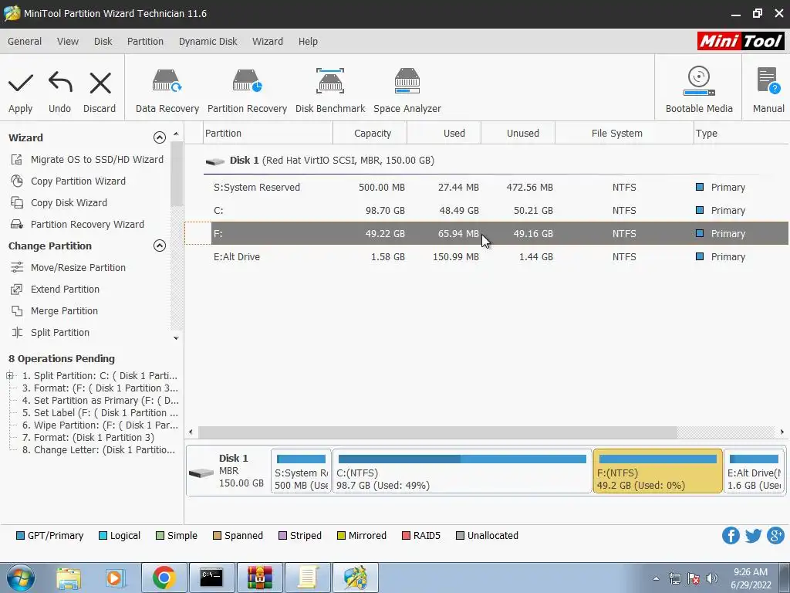Select the F:(NTFS) block in the disk map
The image size is (790, 593).
point(657,472)
